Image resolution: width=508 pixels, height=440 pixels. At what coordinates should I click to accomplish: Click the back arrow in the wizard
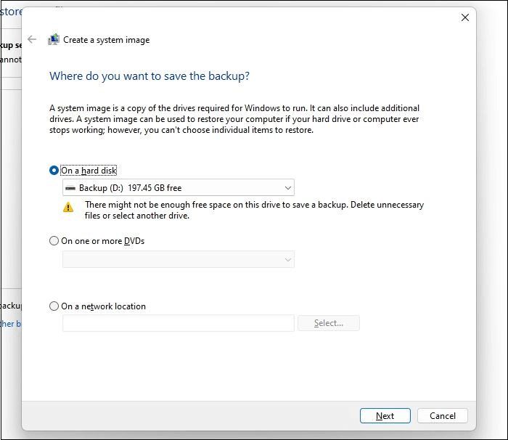[x=31, y=40]
